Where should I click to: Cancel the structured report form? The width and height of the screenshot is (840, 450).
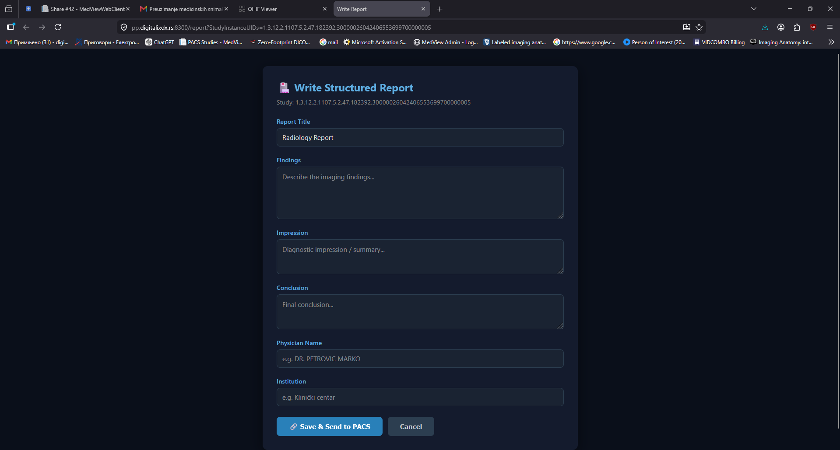coord(411,426)
